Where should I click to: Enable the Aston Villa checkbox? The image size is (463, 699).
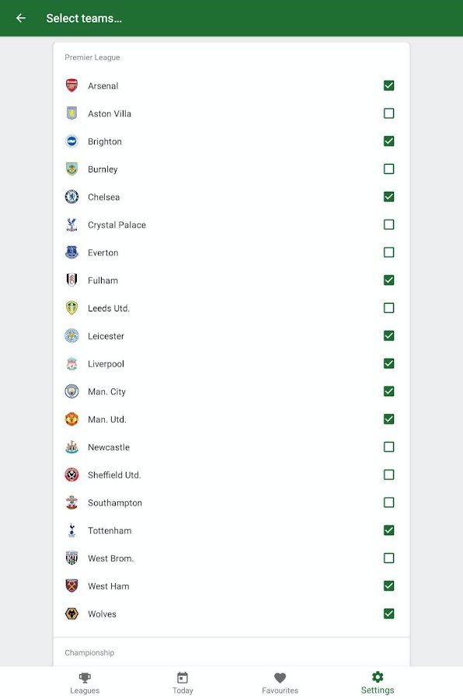tap(388, 113)
